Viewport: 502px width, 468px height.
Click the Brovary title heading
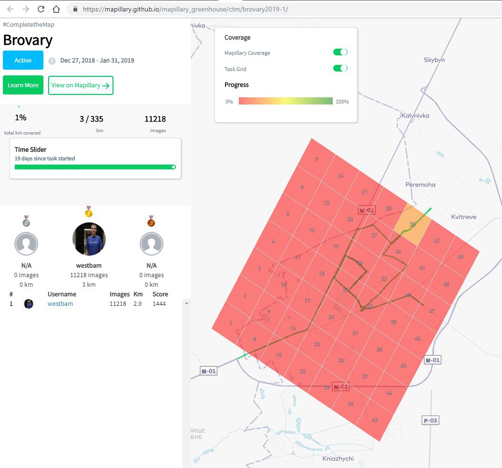(28, 40)
